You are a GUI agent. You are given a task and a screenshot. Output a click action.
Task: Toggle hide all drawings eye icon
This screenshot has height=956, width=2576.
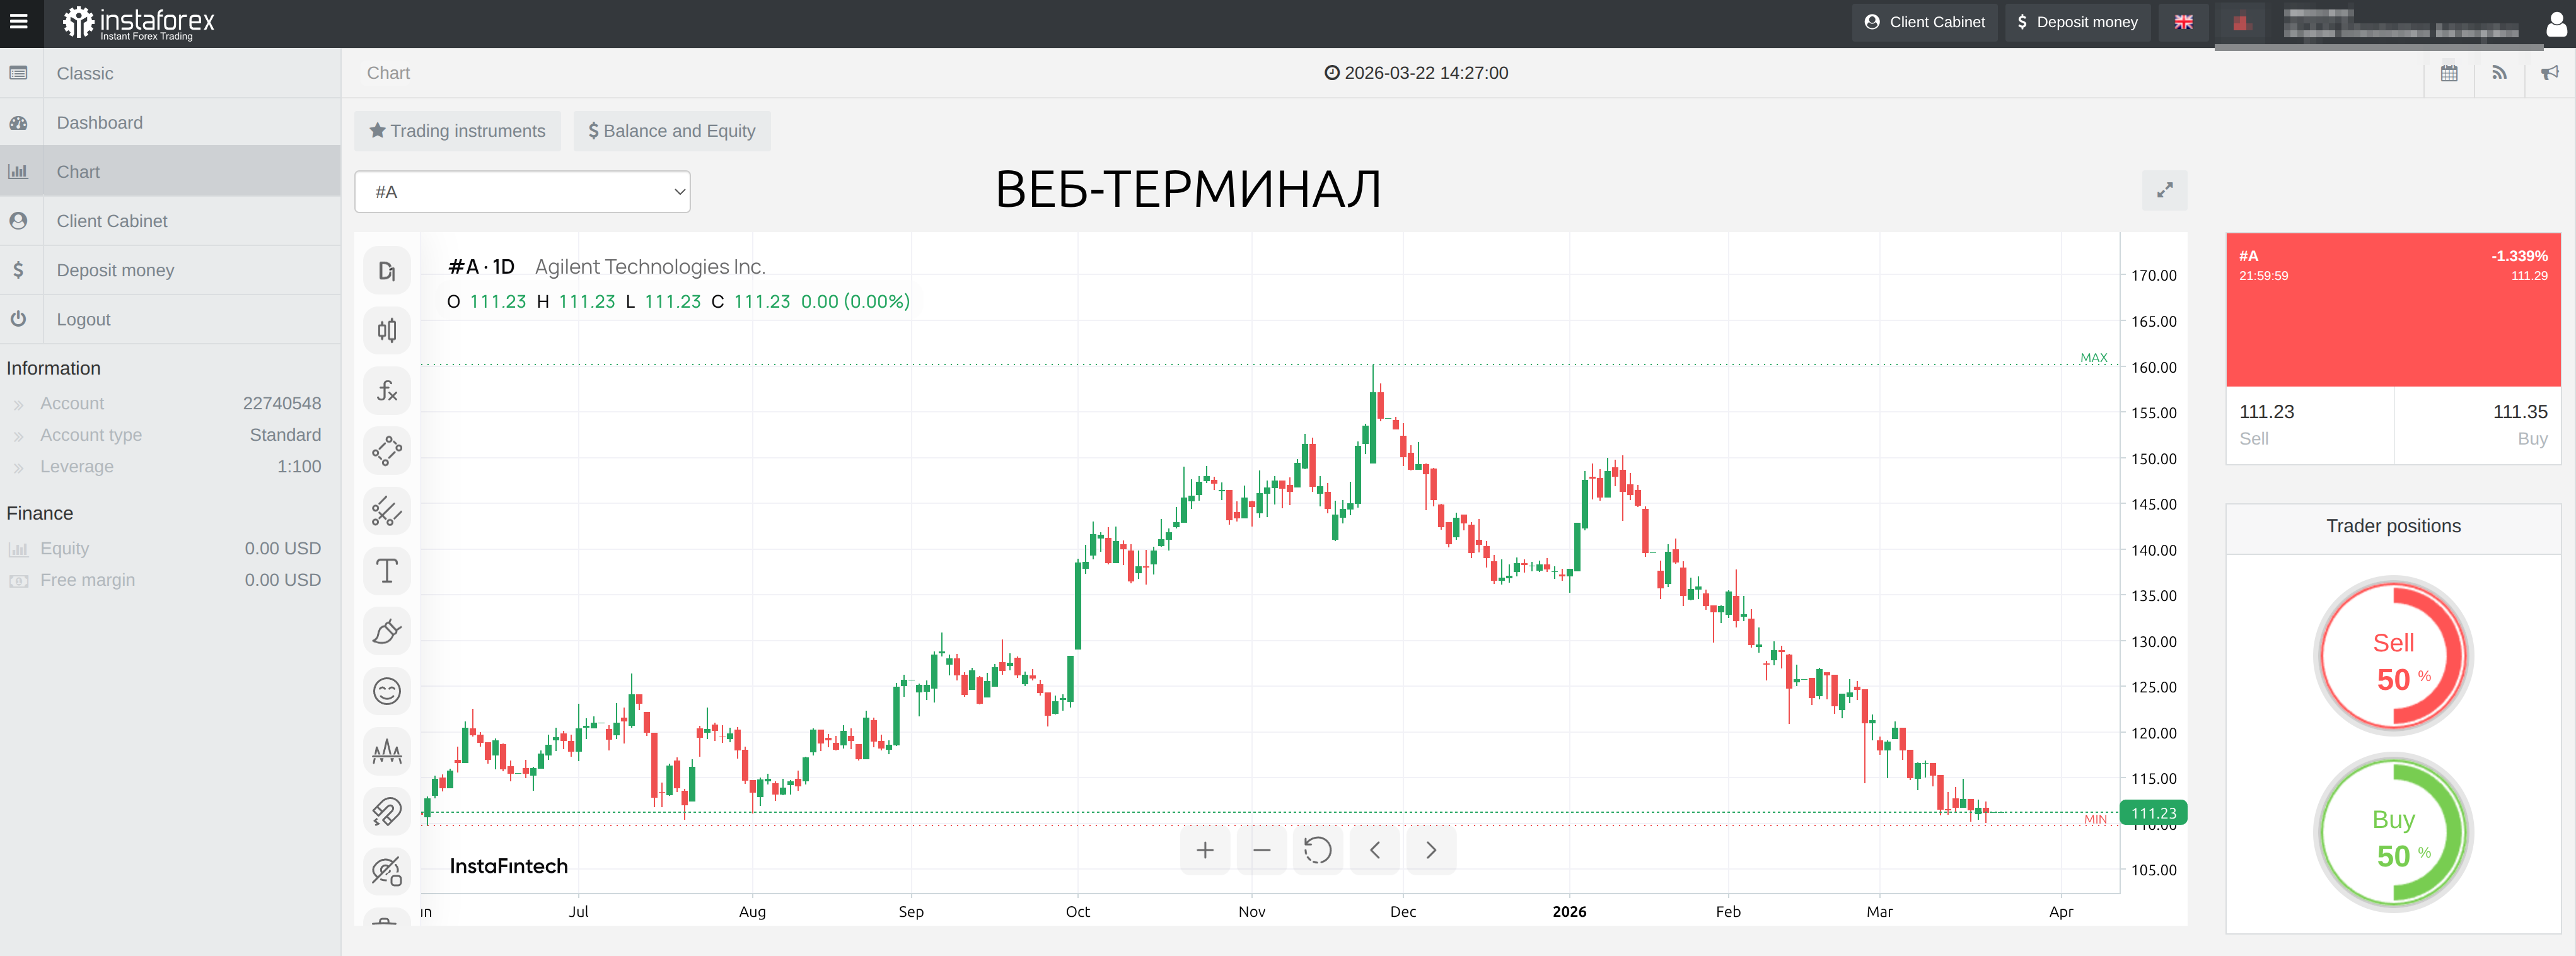click(387, 871)
